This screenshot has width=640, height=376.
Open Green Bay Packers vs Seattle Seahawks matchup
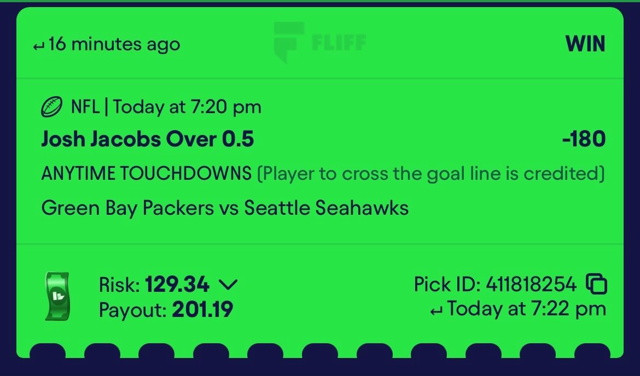pyautogui.click(x=225, y=208)
